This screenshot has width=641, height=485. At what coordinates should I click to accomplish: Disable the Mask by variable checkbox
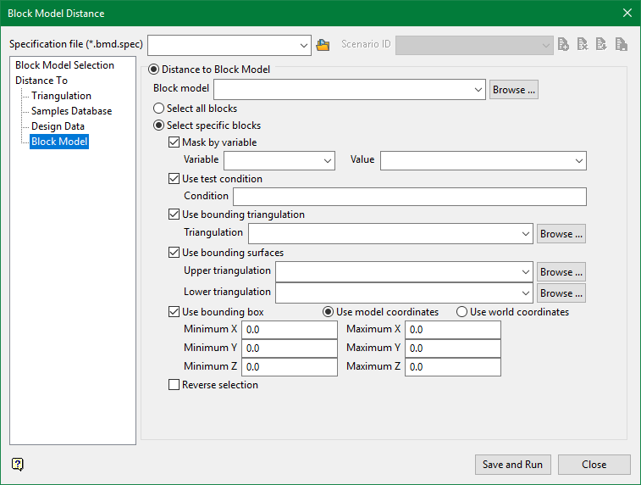174,142
